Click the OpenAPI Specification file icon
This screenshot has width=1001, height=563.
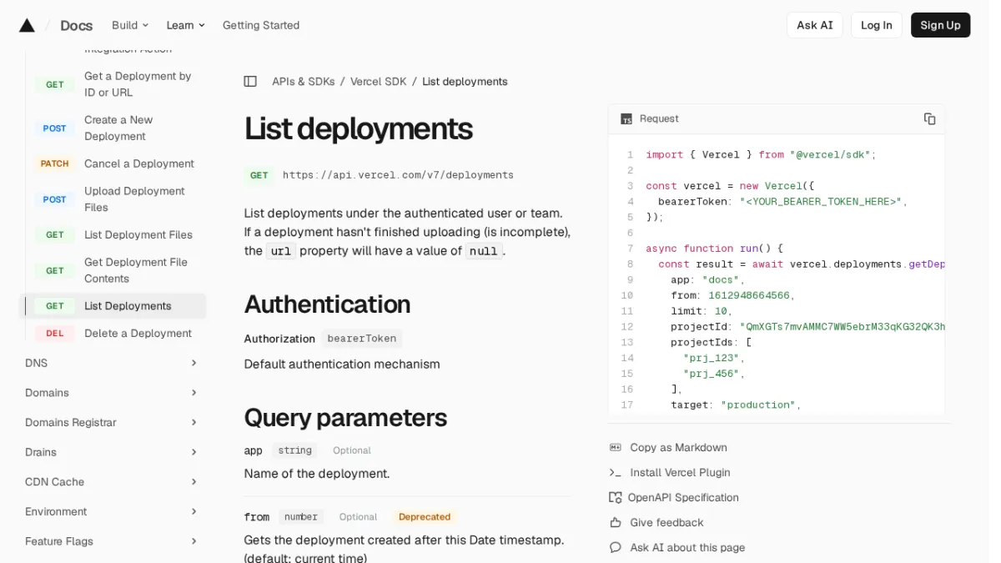[616, 498]
